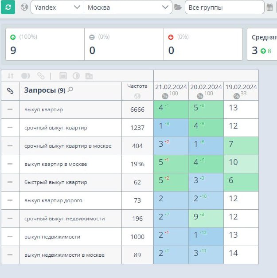The width and height of the screenshot is (277, 278).
Task: Click the 20.02.2024 position for срочный выкуп недвижимости
Action: pos(206,219)
